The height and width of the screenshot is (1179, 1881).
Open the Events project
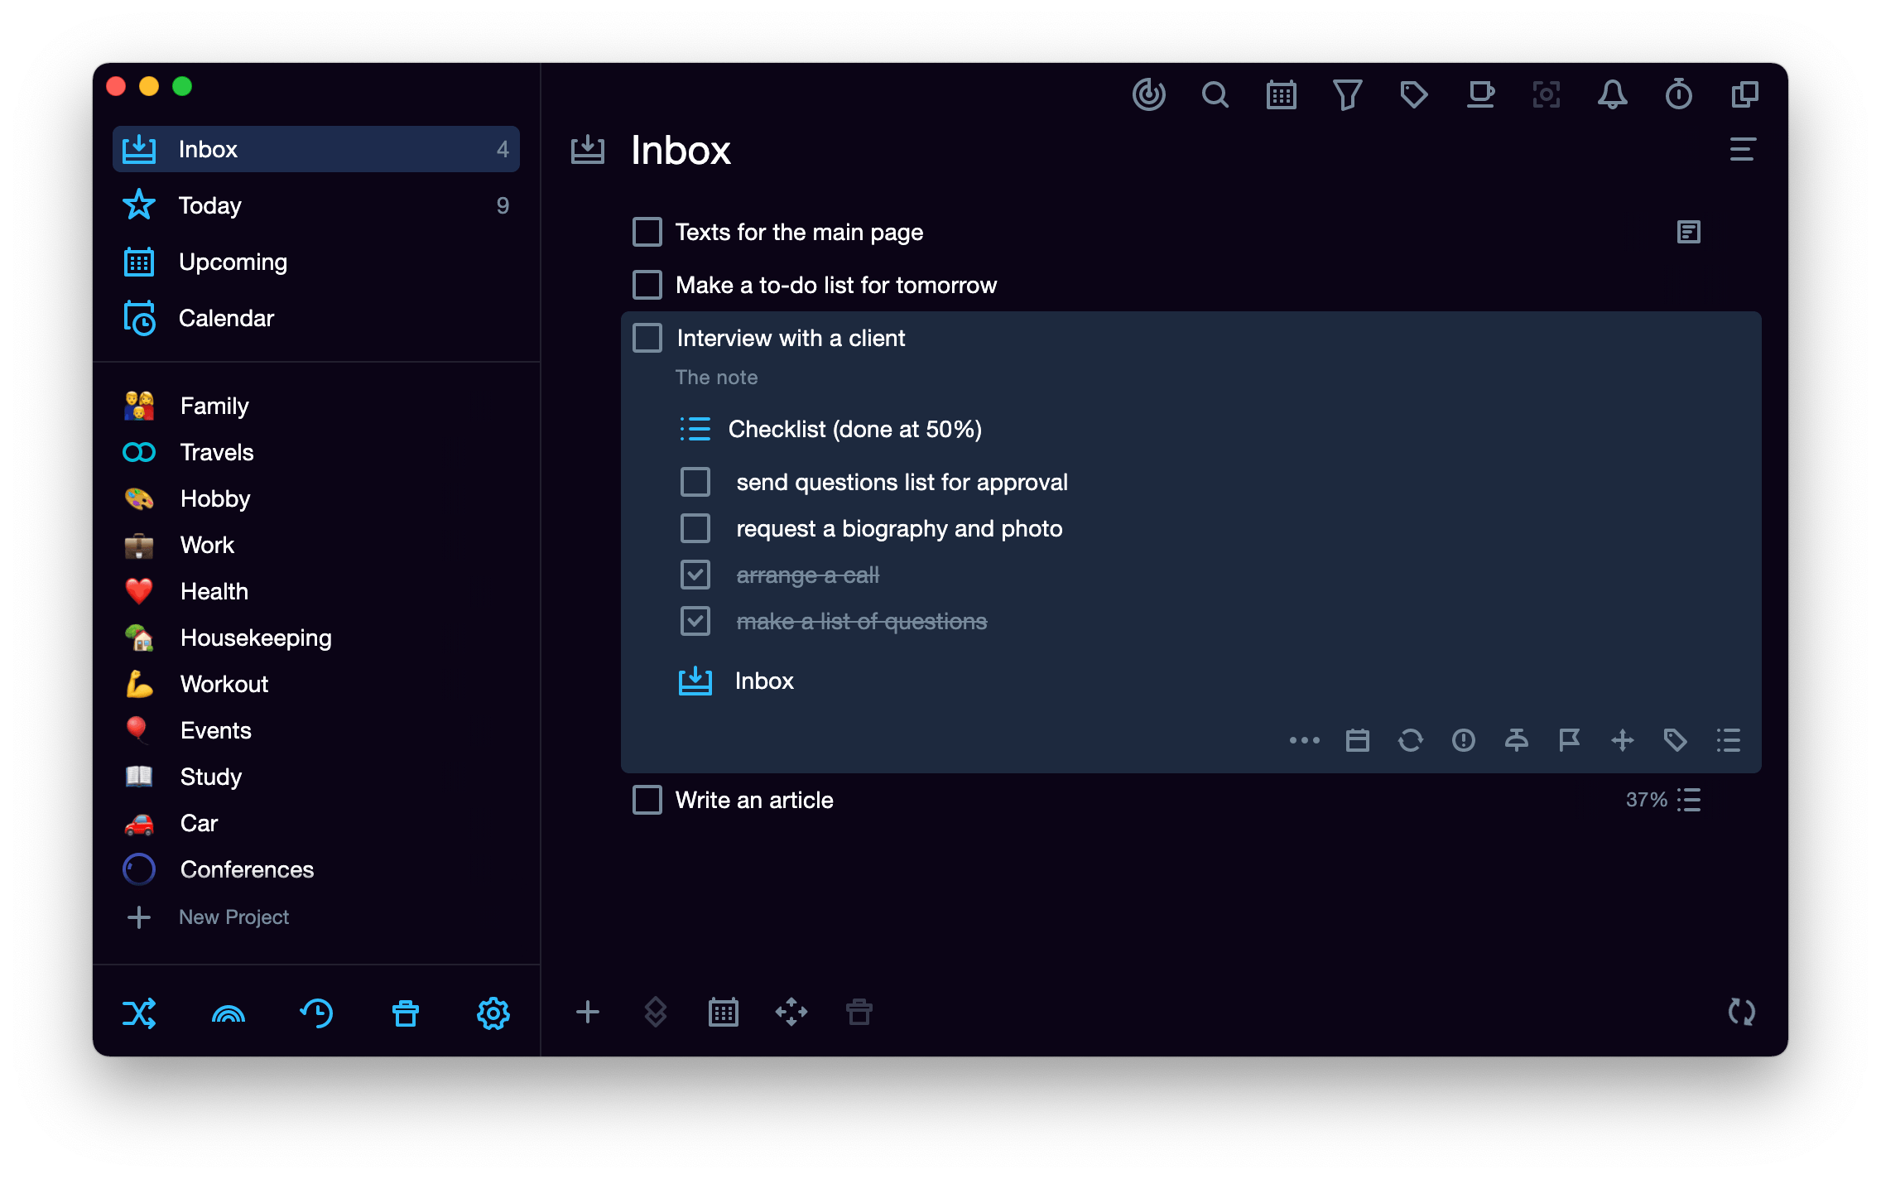click(316, 730)
